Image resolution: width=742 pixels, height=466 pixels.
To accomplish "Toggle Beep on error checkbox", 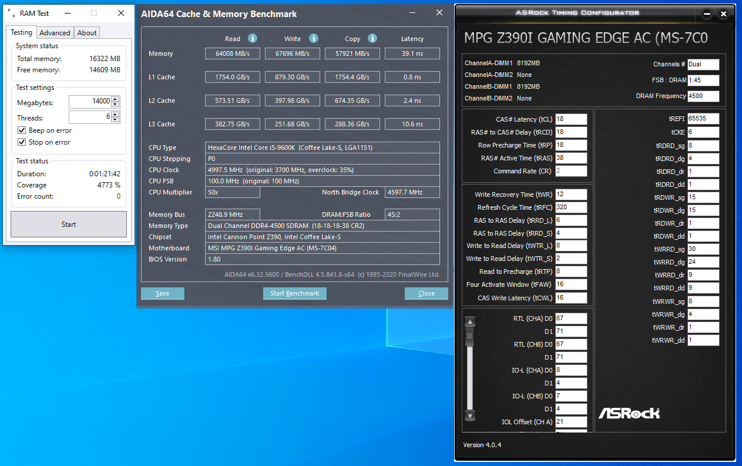I will [x=22, y=130].
